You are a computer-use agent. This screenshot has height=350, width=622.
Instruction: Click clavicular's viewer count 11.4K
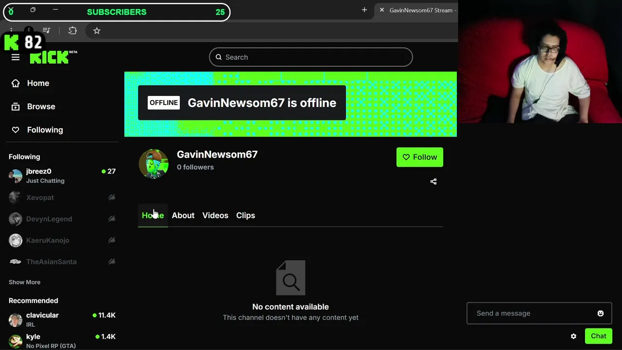coord(104,315)
